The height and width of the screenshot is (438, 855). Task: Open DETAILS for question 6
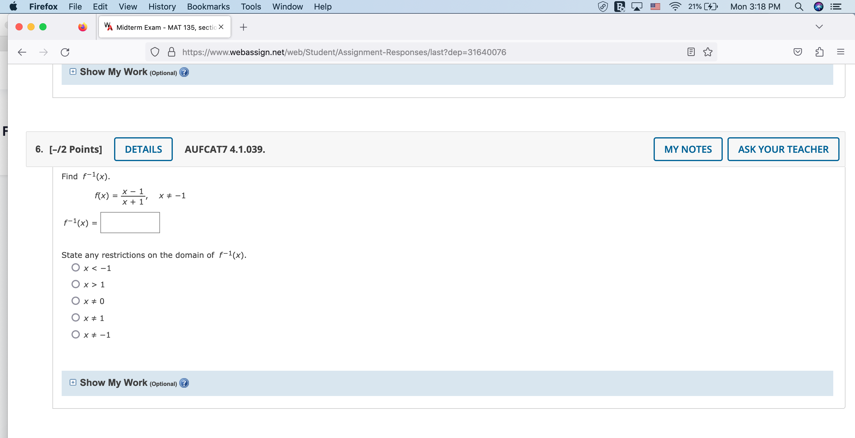(143, 149)
